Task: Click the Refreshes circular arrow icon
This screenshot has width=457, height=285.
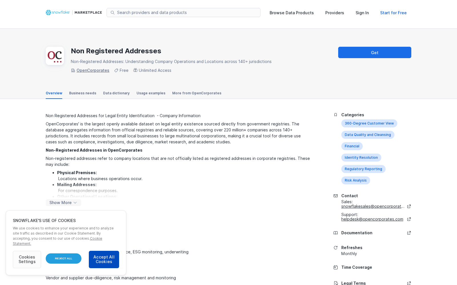Action: (x=336, y=248)
